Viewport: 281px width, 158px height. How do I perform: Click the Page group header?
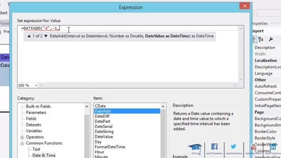click(x=259, y=112)
